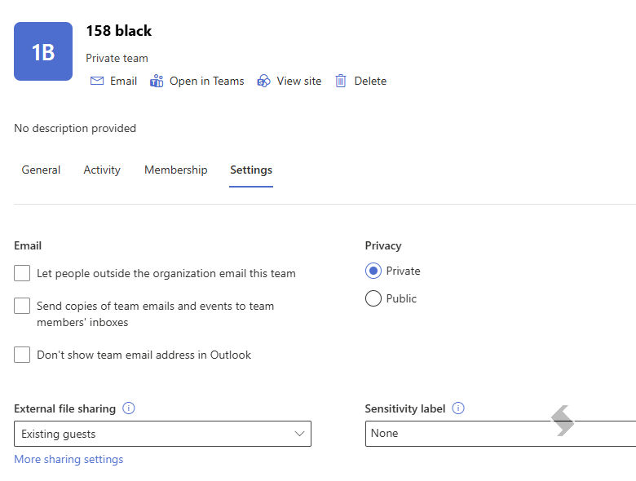The width and height of the screenshot is (636, 481).
Task: Click info icon next to Sensitivity label
Action: pos(458,408)
